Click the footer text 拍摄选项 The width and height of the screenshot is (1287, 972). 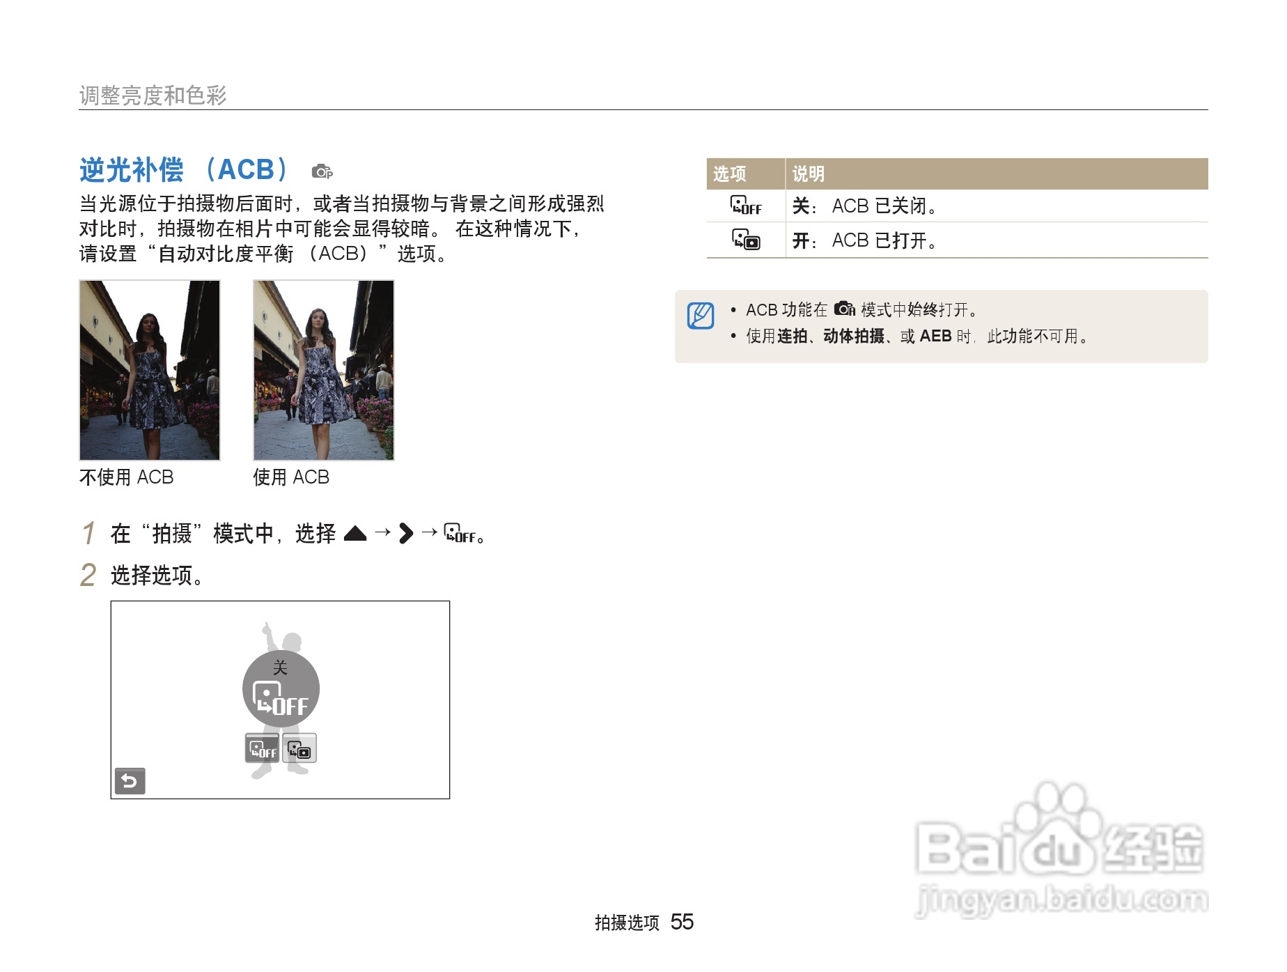click(627, 923)
